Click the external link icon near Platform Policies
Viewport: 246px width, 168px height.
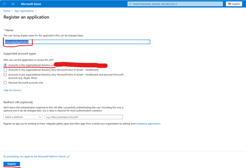click(68, 157)
